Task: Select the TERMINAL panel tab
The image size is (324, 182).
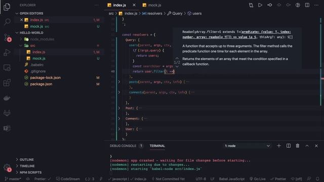Action: 157,146
